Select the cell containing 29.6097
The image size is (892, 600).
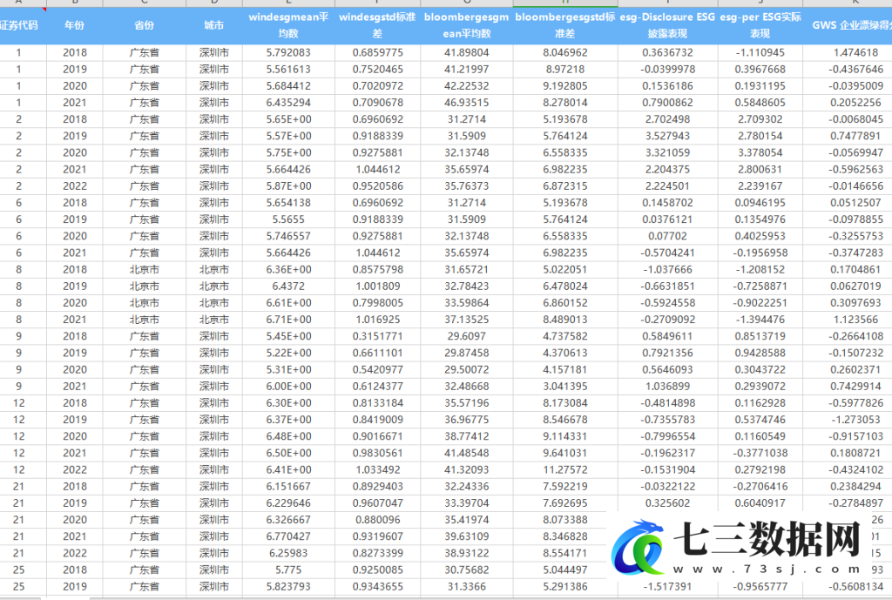click(467, 336)
